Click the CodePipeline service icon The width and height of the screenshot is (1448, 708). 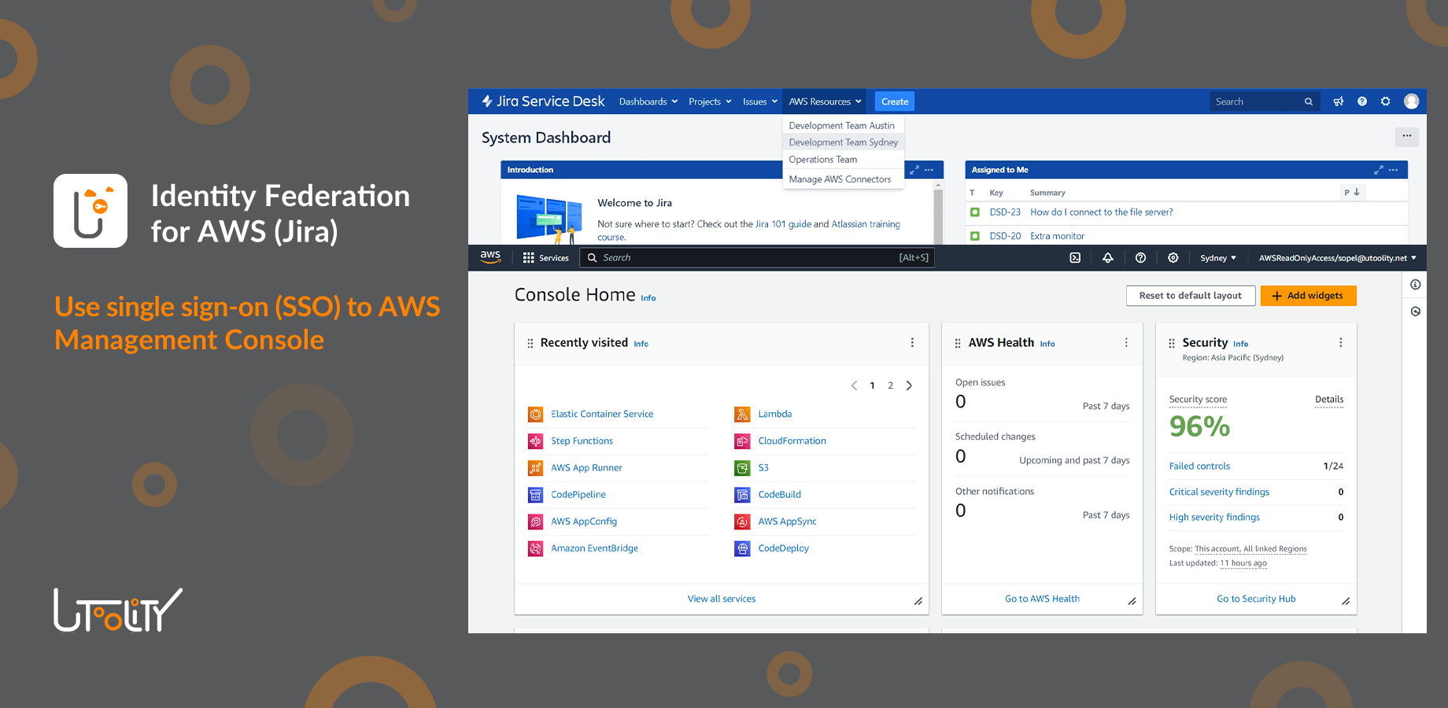click(x=535, y=494)
